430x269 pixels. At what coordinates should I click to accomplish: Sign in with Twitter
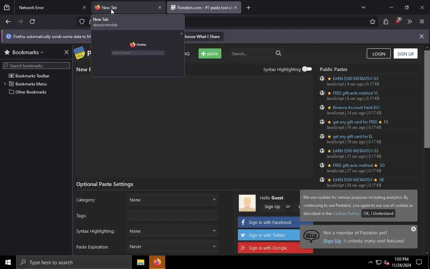pyautogui.click(x=269, y=235)
